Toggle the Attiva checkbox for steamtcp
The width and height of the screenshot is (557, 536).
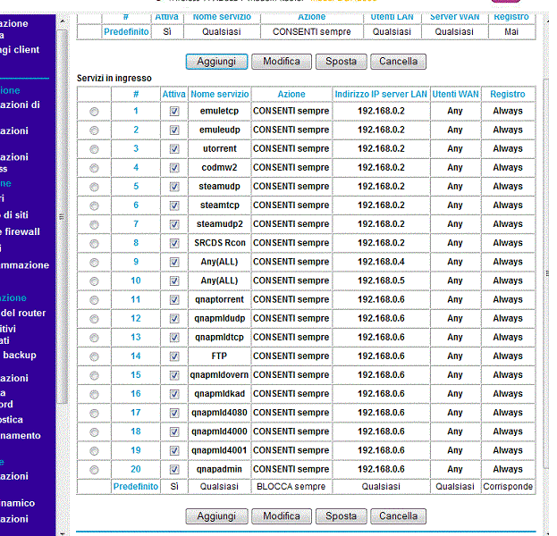[x=174, y=205]
